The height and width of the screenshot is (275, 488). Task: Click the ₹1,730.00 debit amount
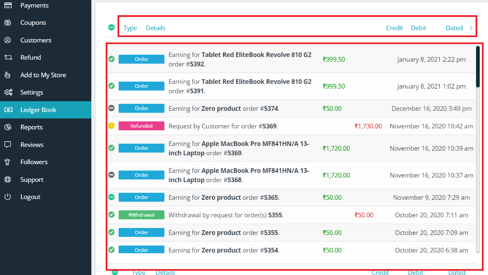368,126
